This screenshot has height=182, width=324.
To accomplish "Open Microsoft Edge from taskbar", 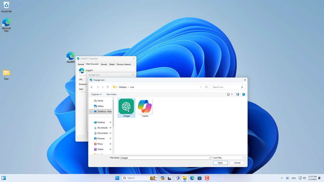I will tap(192, 178).
